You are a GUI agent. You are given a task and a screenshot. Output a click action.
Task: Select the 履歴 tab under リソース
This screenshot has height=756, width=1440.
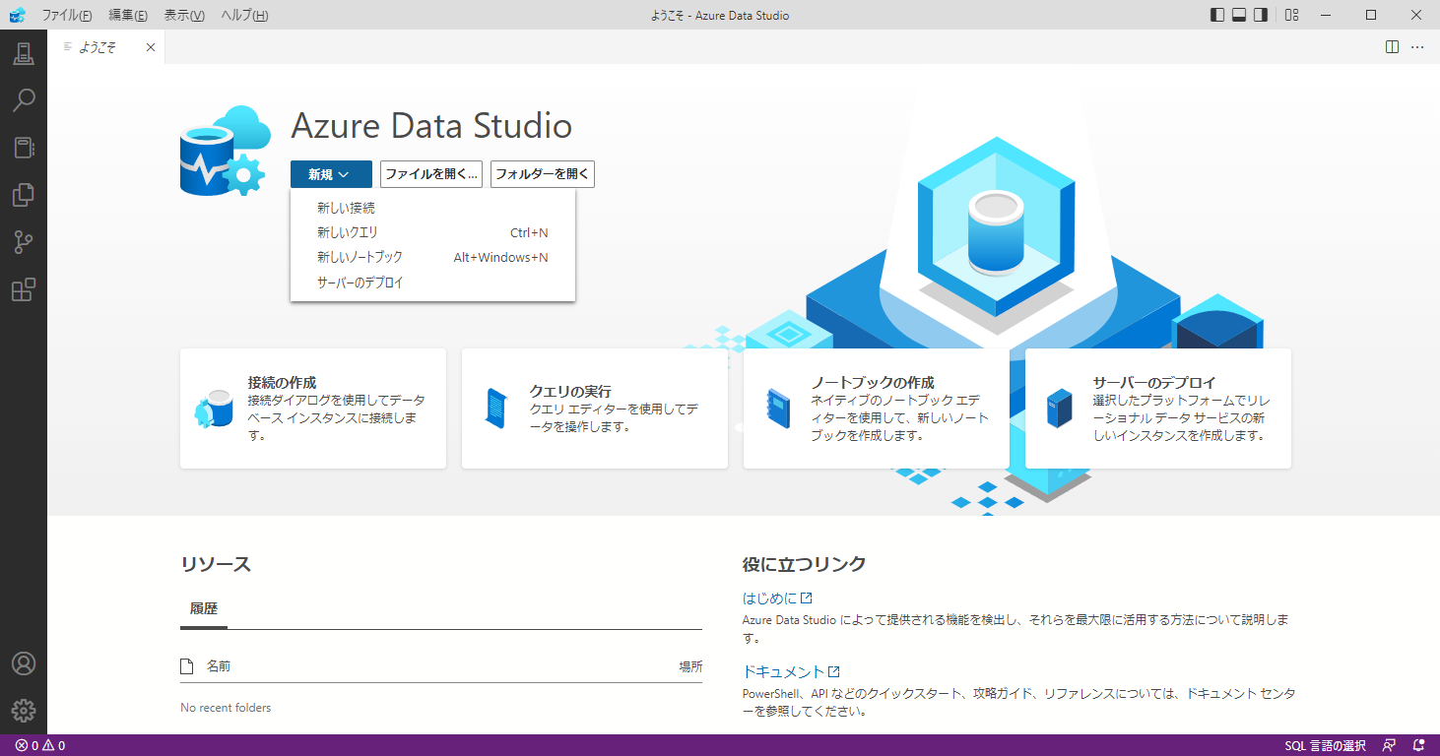pos(204,608)
